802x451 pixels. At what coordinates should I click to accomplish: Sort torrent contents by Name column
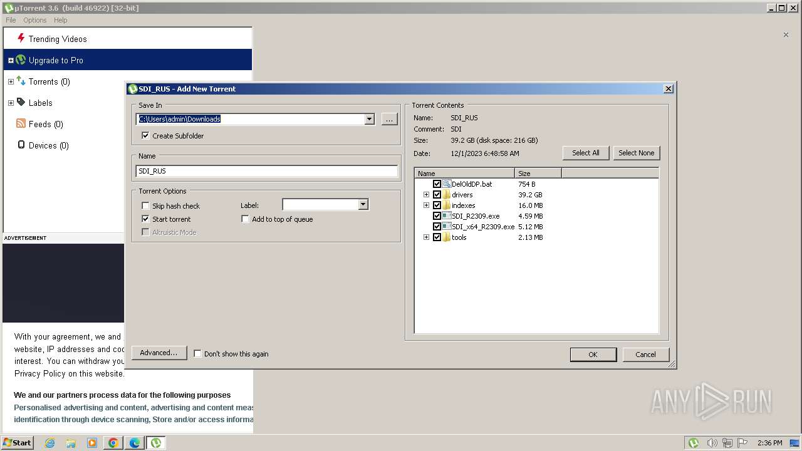(464, 174)
